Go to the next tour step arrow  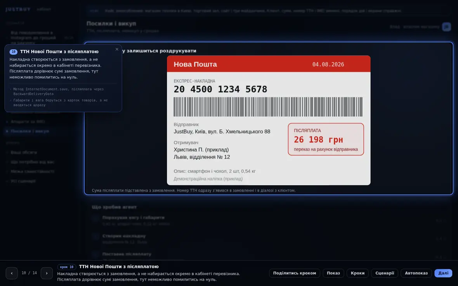point(47,273)
